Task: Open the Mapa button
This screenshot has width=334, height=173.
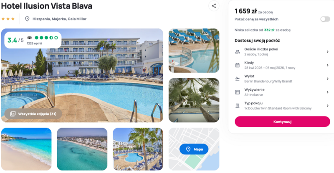Action: coord(194,149)
